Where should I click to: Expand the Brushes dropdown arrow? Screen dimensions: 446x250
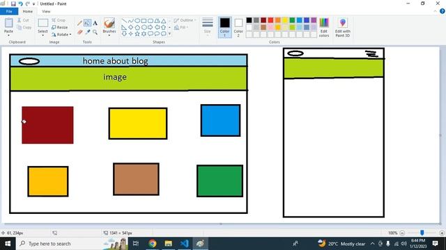[109, 35]
